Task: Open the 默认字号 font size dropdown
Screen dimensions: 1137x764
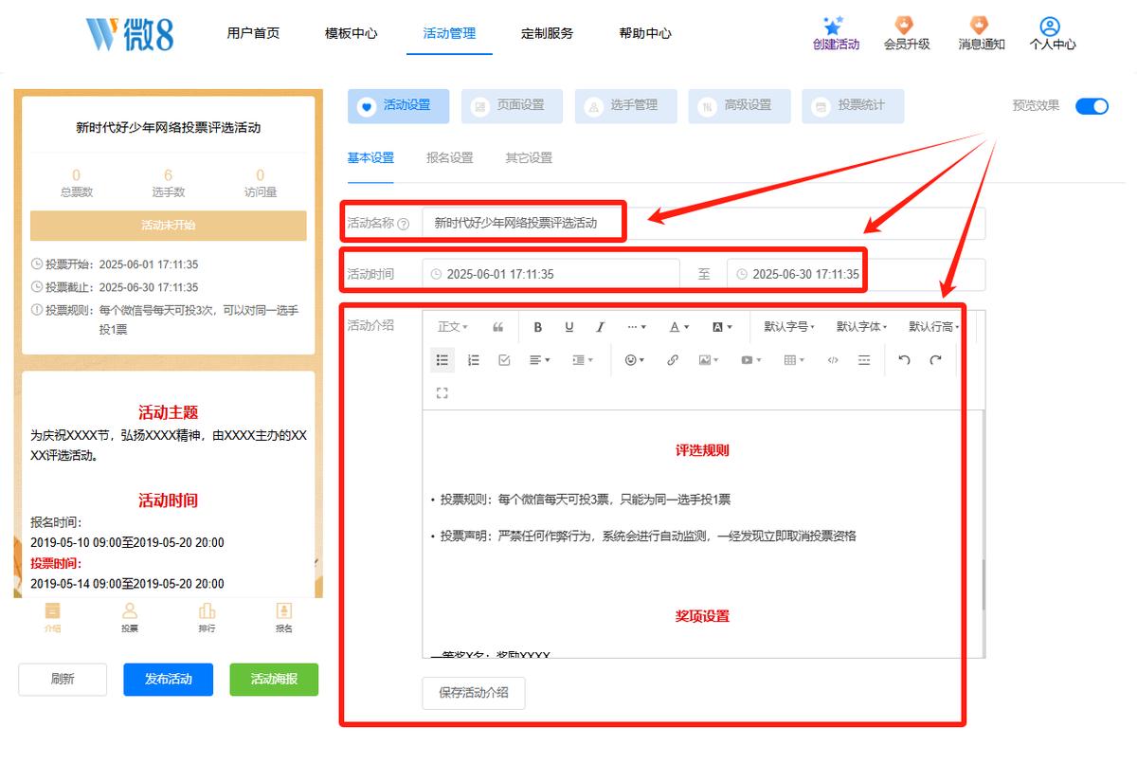Action: pos(789,327)
